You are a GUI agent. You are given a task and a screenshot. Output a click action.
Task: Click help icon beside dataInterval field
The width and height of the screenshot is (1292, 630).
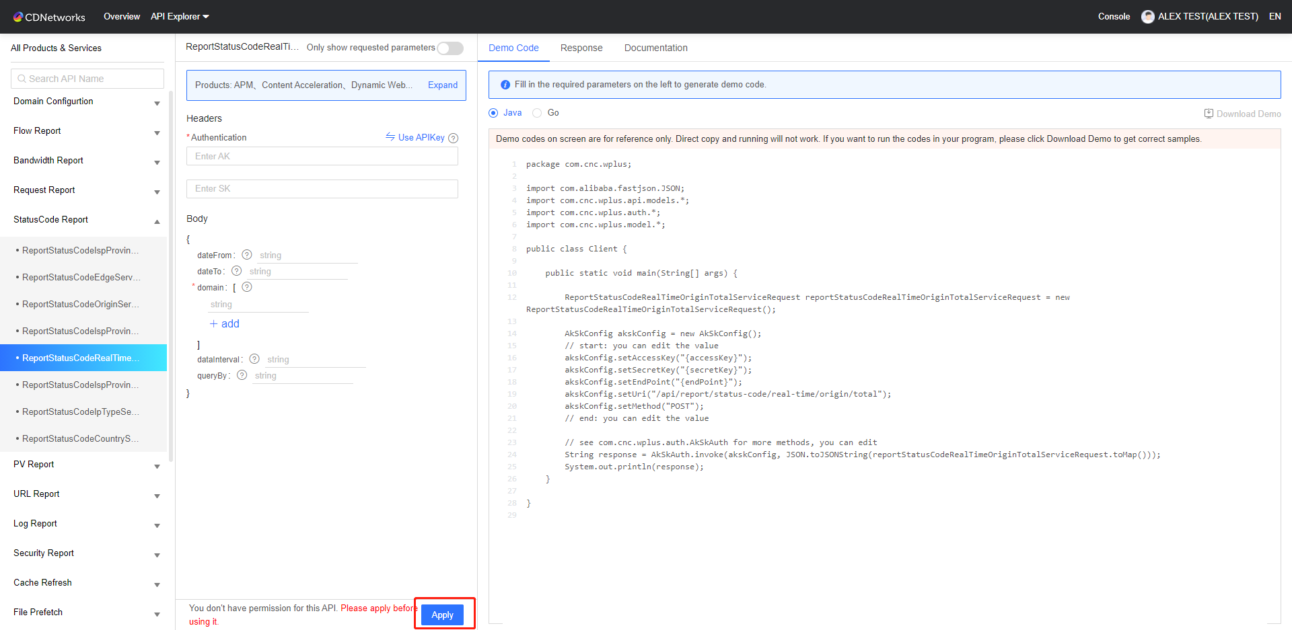[x=254, y=359]
